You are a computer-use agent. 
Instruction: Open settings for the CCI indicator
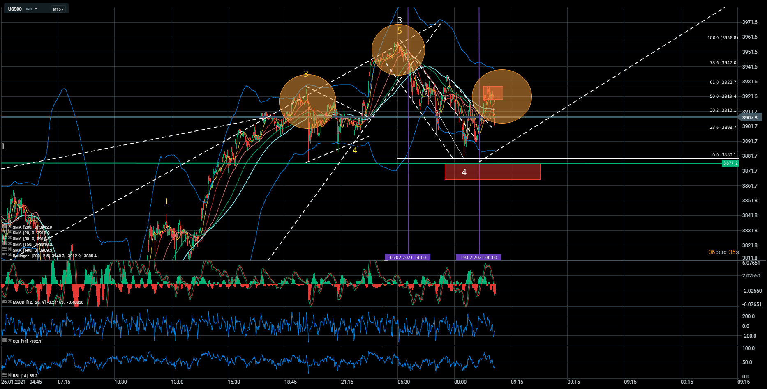pyautogui.click(x=5, y=341)
